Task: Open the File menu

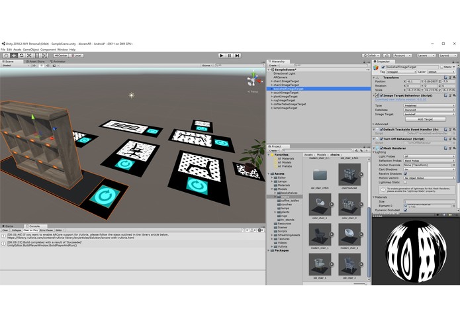Action: [3, 50]
